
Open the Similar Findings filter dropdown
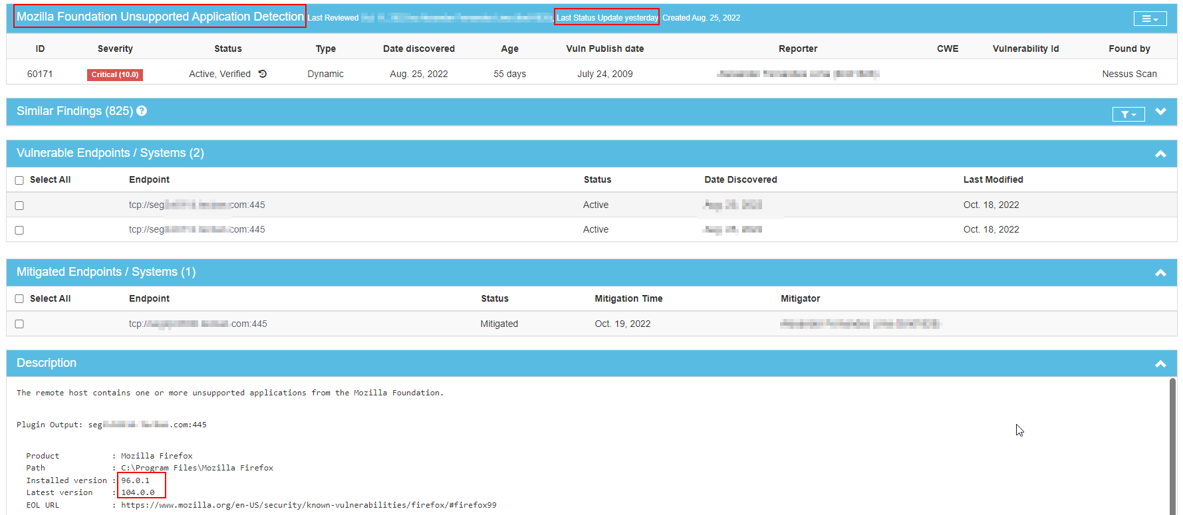coord(1128,114)
